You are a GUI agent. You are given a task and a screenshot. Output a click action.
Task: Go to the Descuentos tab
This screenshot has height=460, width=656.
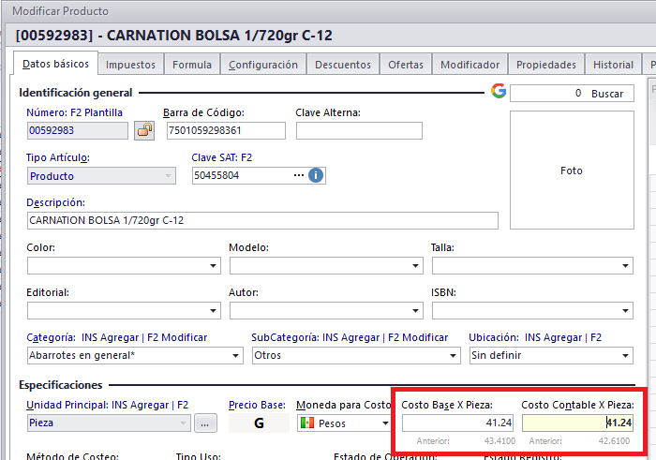[342, 65]
